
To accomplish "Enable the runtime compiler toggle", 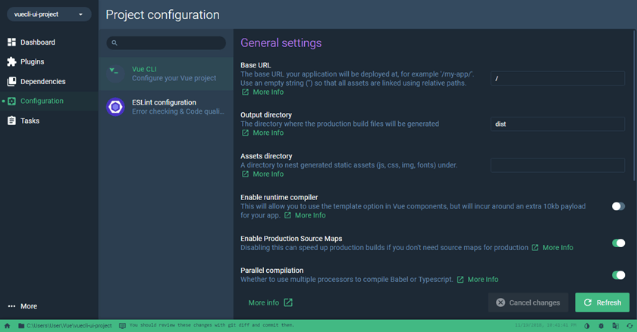I will (618, 206).
